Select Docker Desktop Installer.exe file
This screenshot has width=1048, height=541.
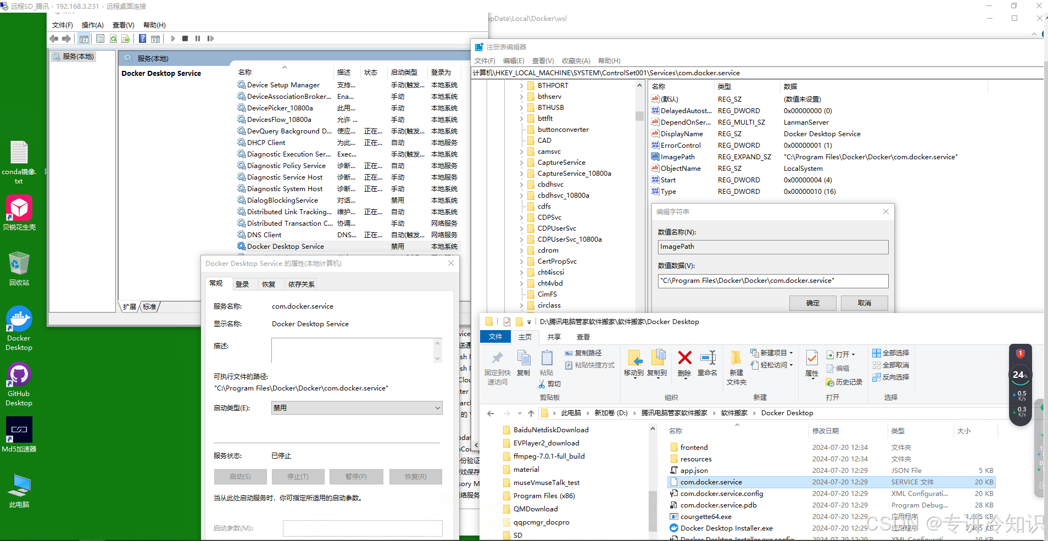pos(726,528)
